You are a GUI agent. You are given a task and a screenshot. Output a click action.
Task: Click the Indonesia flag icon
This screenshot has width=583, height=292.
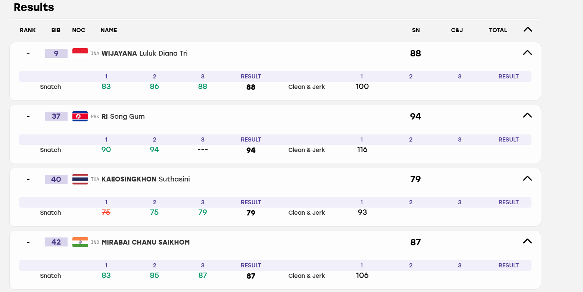(80, 53)
